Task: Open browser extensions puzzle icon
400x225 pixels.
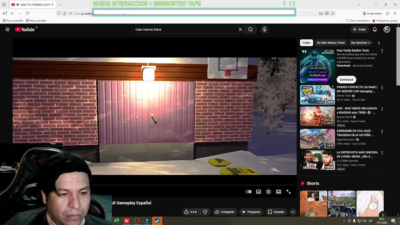Action: click(x=387, y=13)
